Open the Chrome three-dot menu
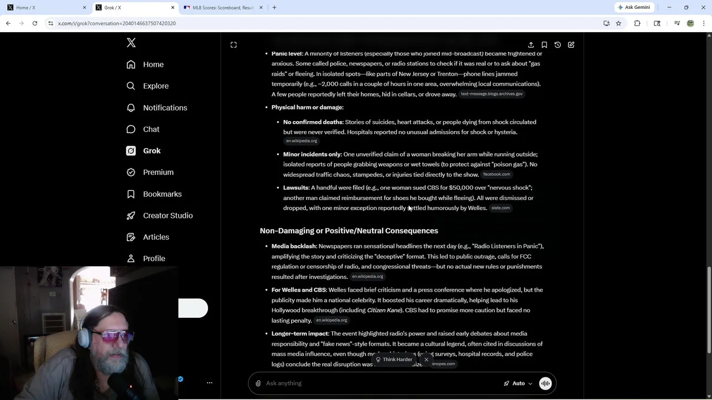 click(704, 23)
